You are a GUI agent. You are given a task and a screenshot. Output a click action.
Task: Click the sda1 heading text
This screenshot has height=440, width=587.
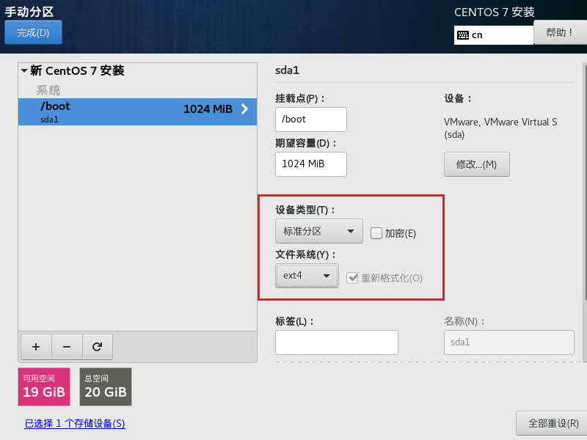click(287, 70)
